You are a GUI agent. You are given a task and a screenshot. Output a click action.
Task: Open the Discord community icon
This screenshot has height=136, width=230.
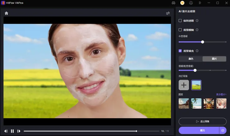pos(173,3)
